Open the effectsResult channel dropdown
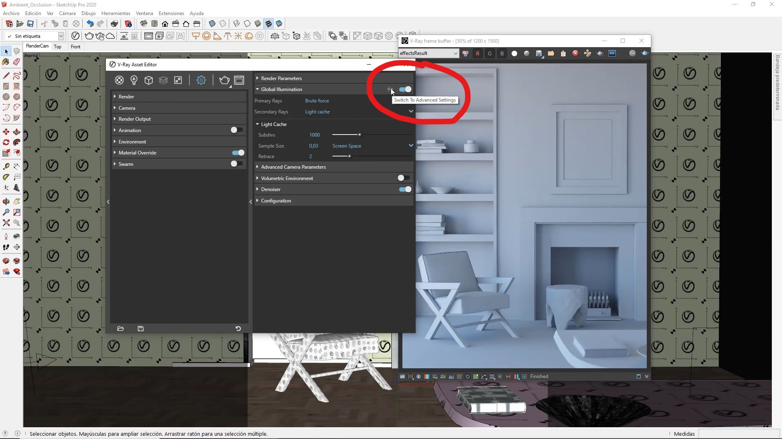This screenshot has width=782, height=439. tap(428, 53)
